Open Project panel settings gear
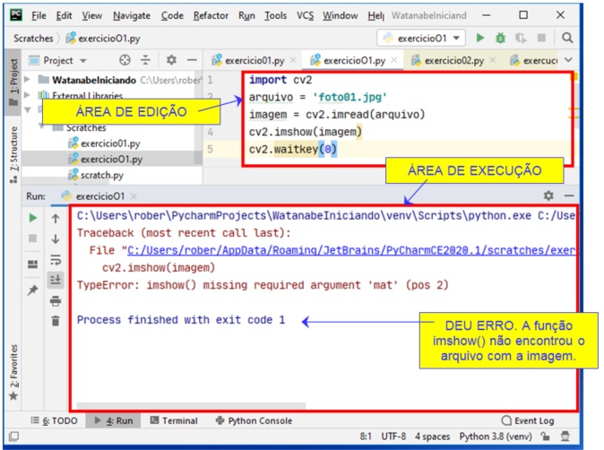Image resolution: width=604 pixels, height=450 pixels. (171, 61)
